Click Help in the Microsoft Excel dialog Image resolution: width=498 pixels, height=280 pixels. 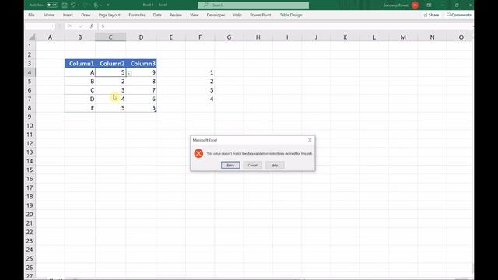coord(275,165)
